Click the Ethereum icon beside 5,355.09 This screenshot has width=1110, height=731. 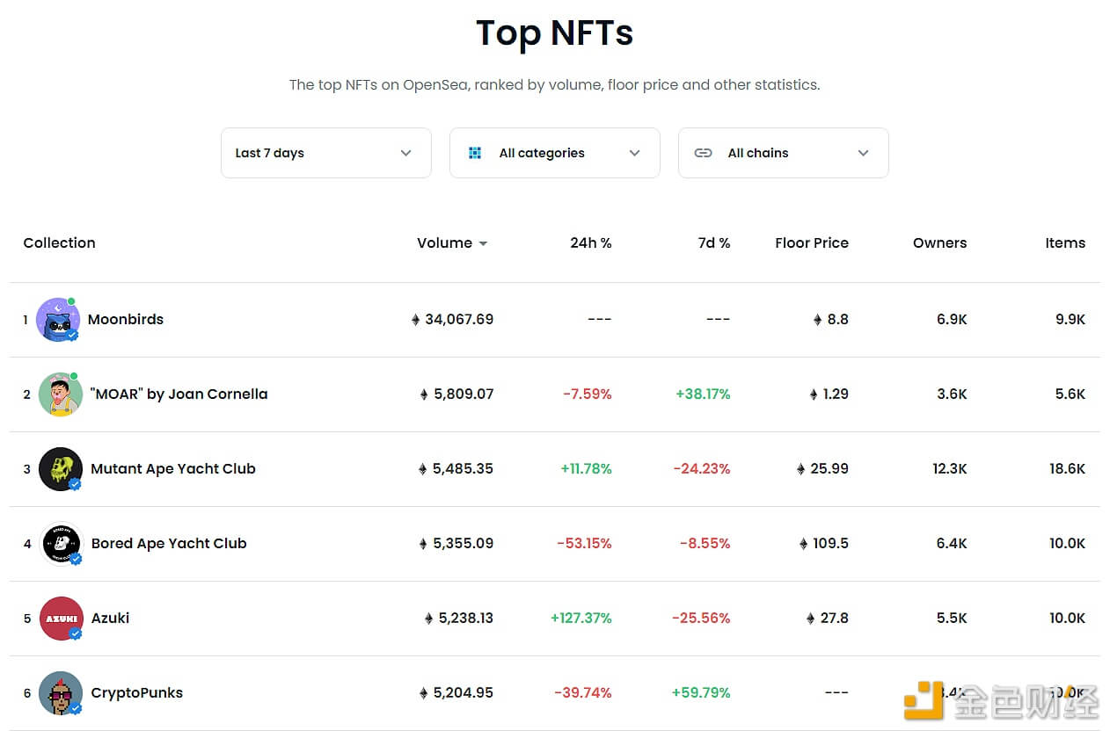click(x=424, y=544)
